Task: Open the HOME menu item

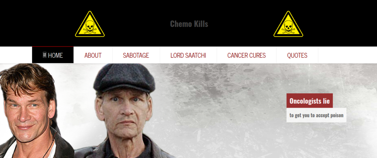Action: coord(53,55)
